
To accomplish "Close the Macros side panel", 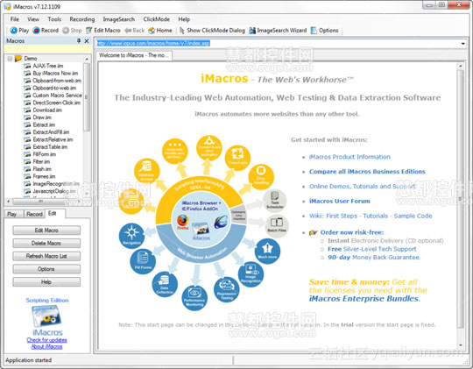I will pos(87,41).
